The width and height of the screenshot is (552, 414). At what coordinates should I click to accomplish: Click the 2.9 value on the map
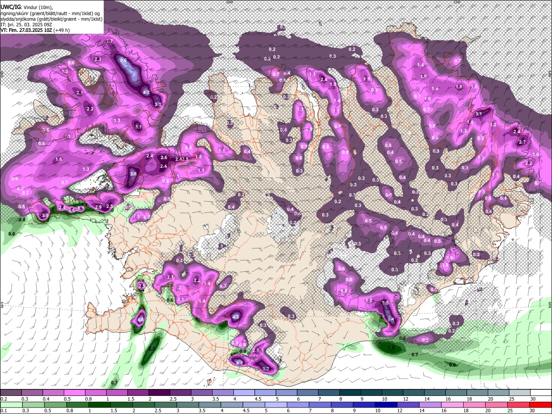pos(98,207)
